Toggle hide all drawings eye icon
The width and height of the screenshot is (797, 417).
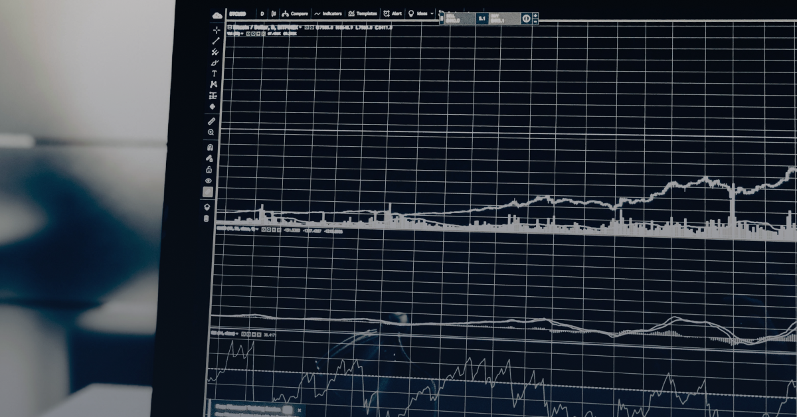(x=209, y=181)
